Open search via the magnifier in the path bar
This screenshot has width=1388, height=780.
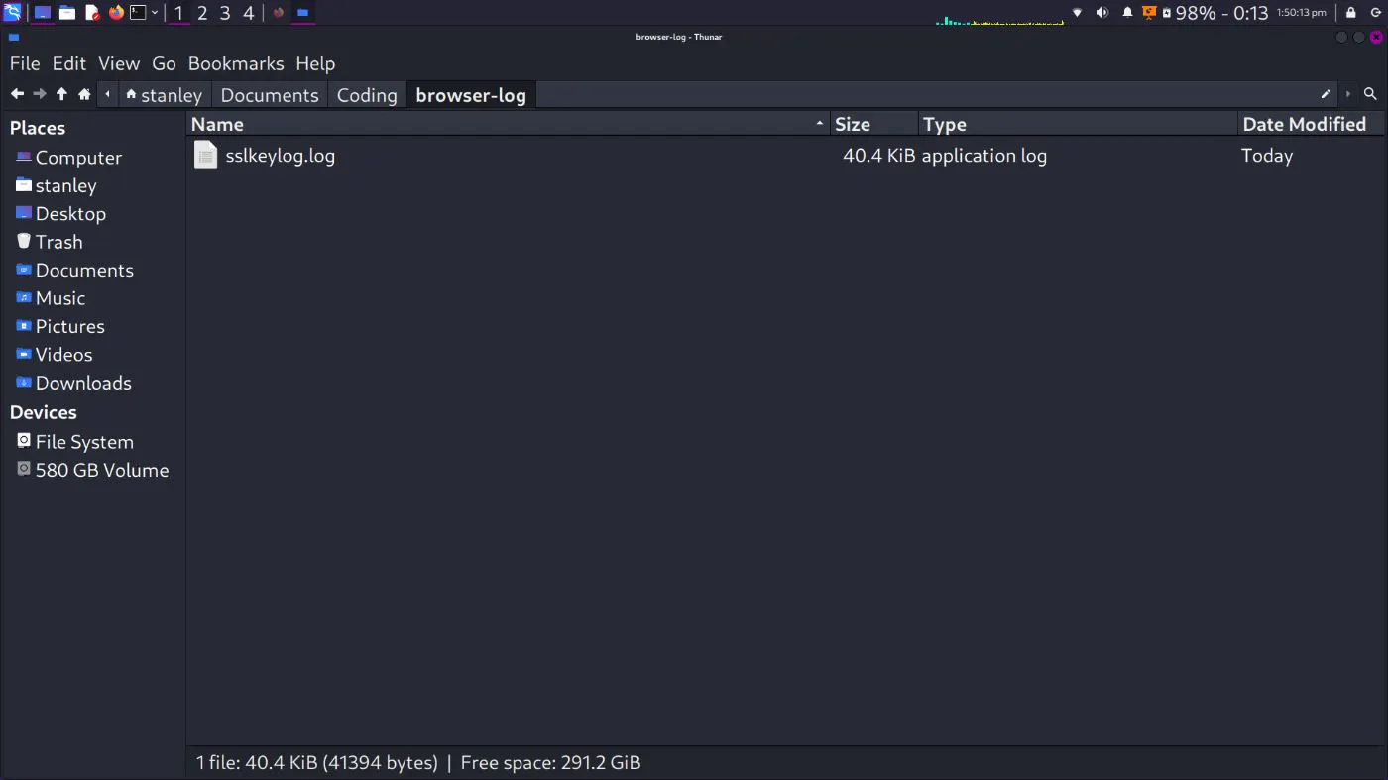(1370, 94)
